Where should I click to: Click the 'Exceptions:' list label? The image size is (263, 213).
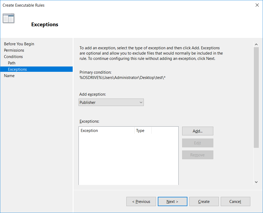tap(89, 121)
